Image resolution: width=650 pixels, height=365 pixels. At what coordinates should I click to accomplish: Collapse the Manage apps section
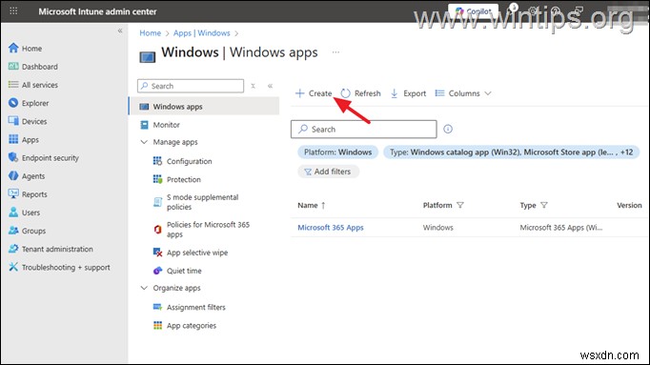pyautogui.click(x=144, y=142)
